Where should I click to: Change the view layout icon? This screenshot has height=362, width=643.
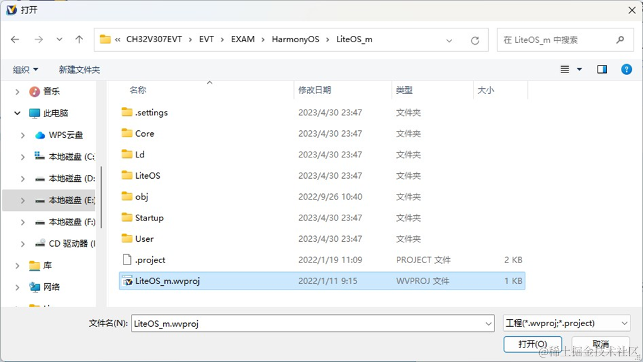click(565, 69)
